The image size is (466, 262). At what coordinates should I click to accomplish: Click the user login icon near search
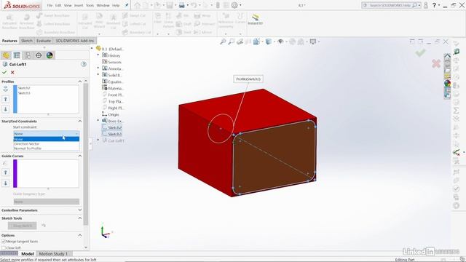point(426,5)
